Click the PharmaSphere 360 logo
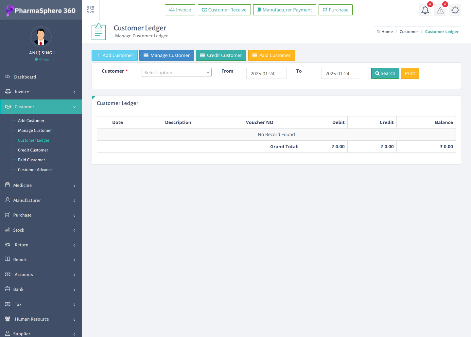This screenshot has width=471, height=337. 41,10
